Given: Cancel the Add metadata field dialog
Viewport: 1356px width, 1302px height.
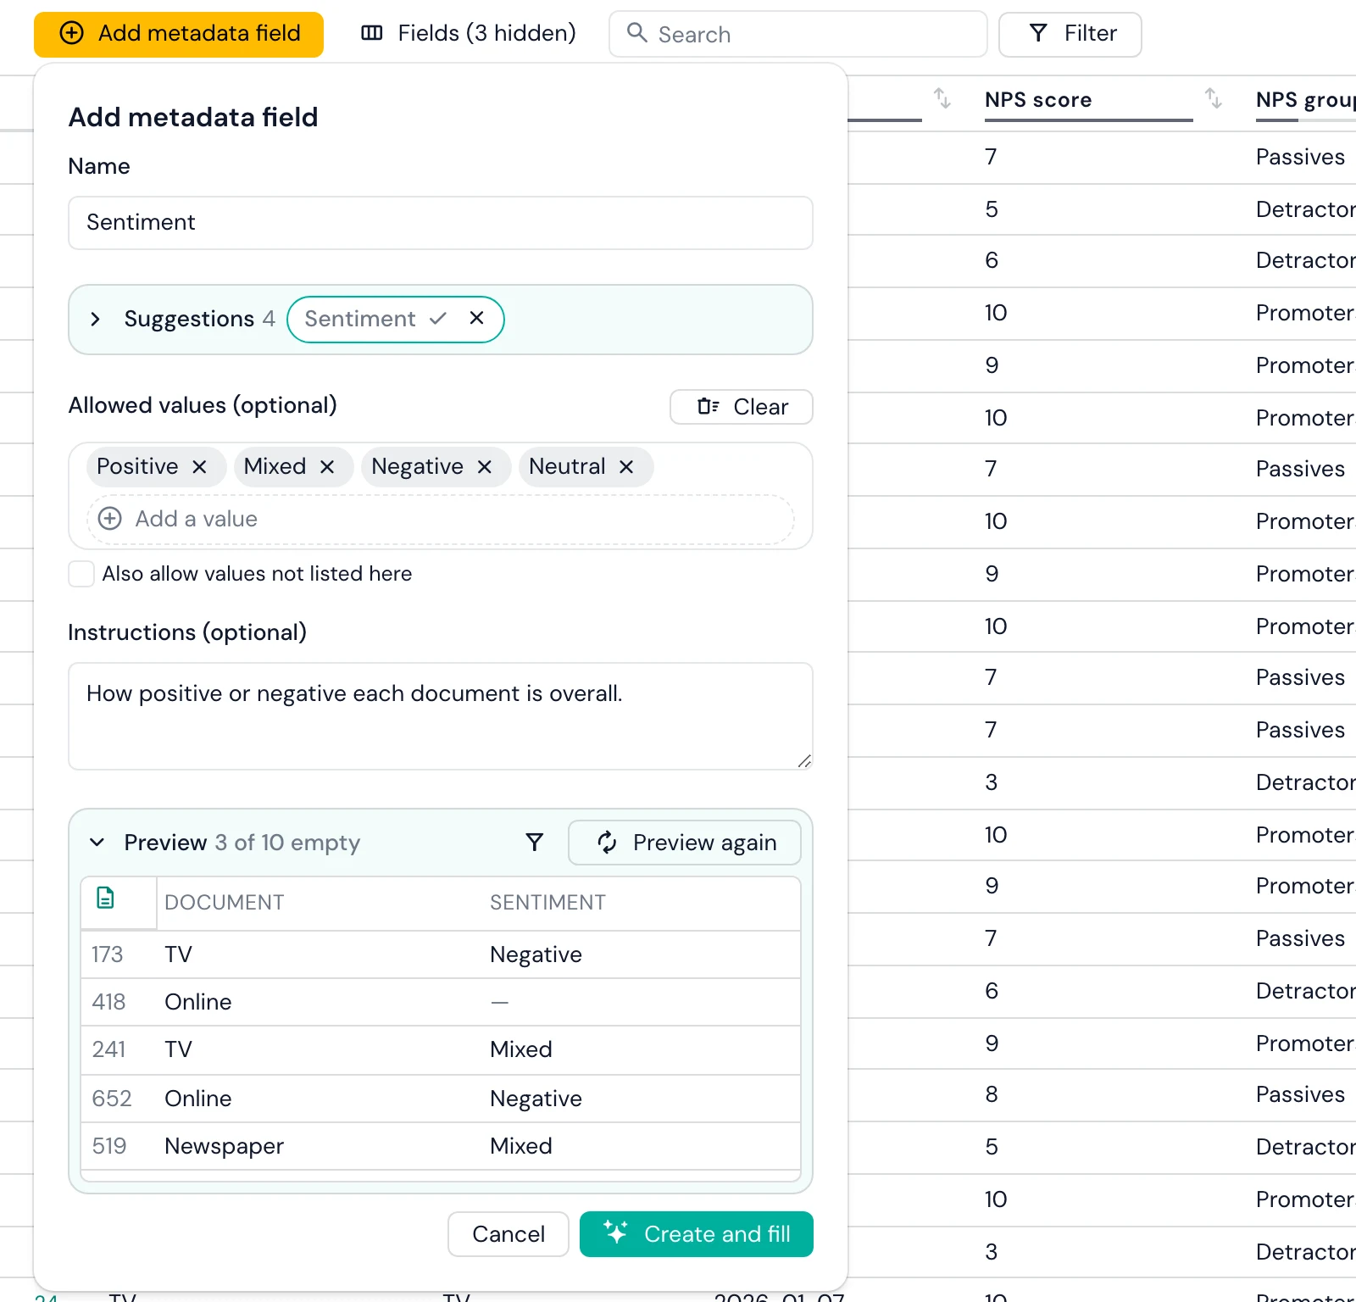Looking at the screenshot, I should [x=508, y=1234].
